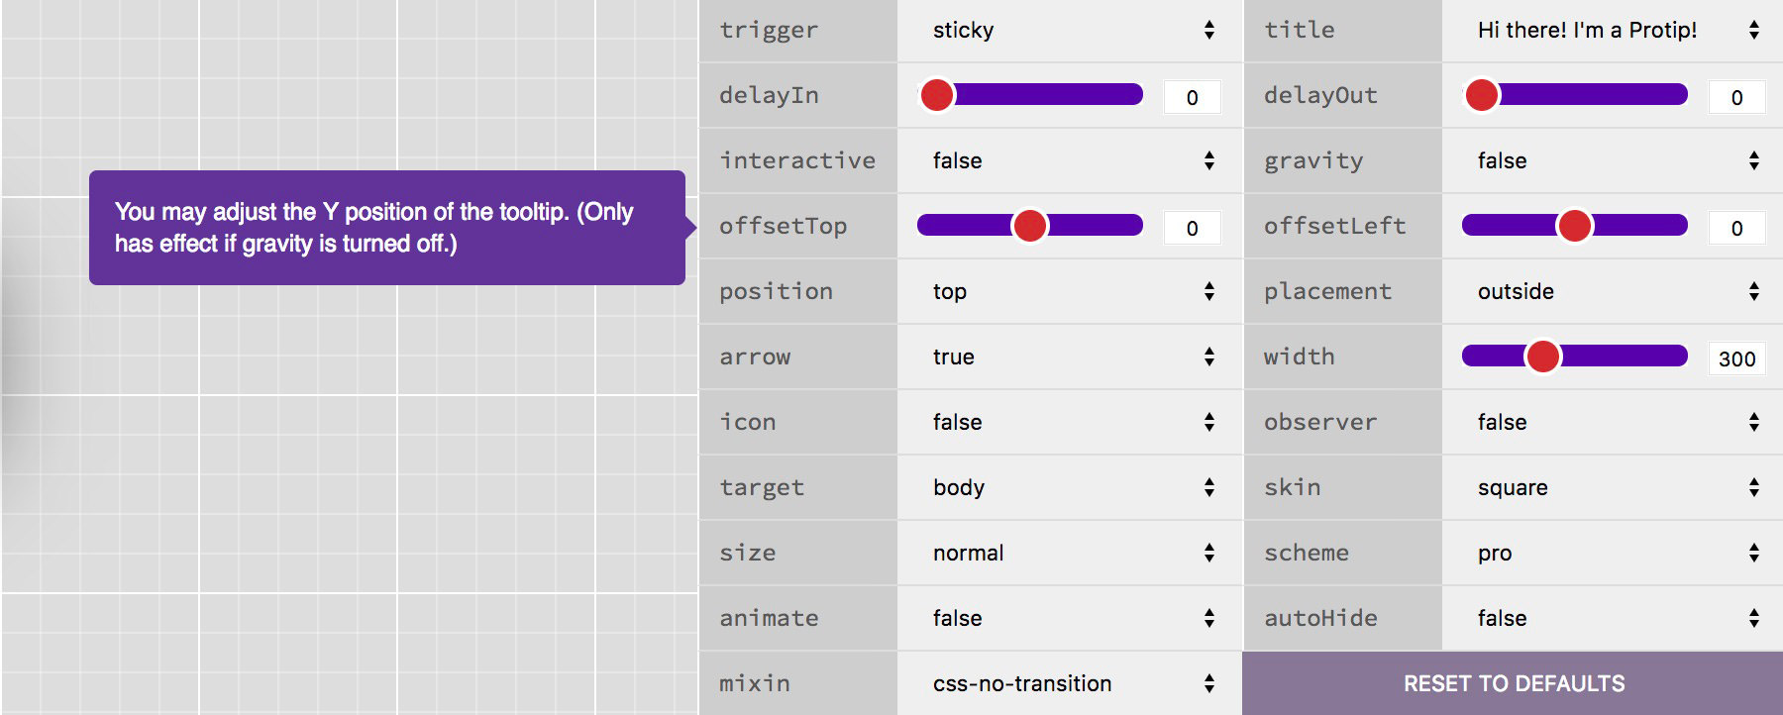Screen dimensions: 1783x715
Task: Toggle the interactive option dropdown
Action: [1070, 160]
